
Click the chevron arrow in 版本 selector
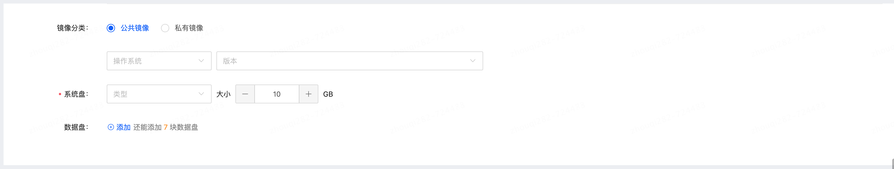coord(472,61)
